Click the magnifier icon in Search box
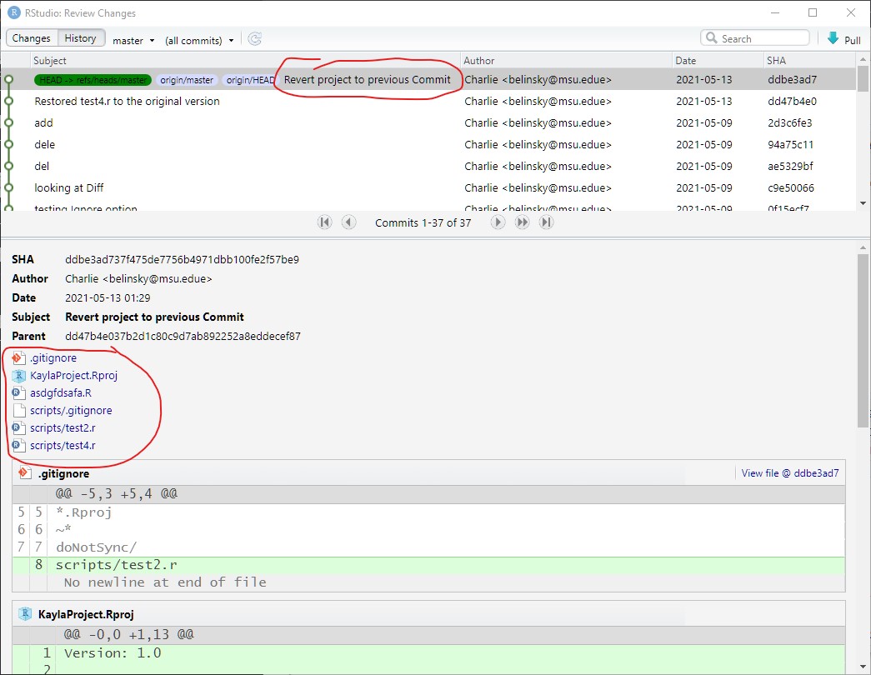Image resolution: width=871 pixels, height=675 pixels. tap(712, 37)
